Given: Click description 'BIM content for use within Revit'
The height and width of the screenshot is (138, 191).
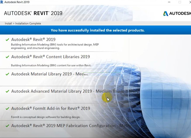Looking at the screenshot, I should [x=51, y=65].
